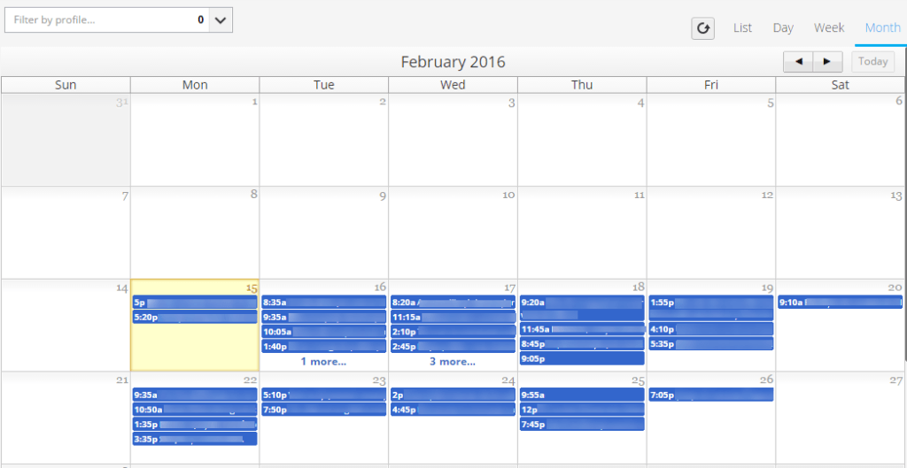Select the Month view tab
The height and width of the screenshot is (468, 907).
882,28
